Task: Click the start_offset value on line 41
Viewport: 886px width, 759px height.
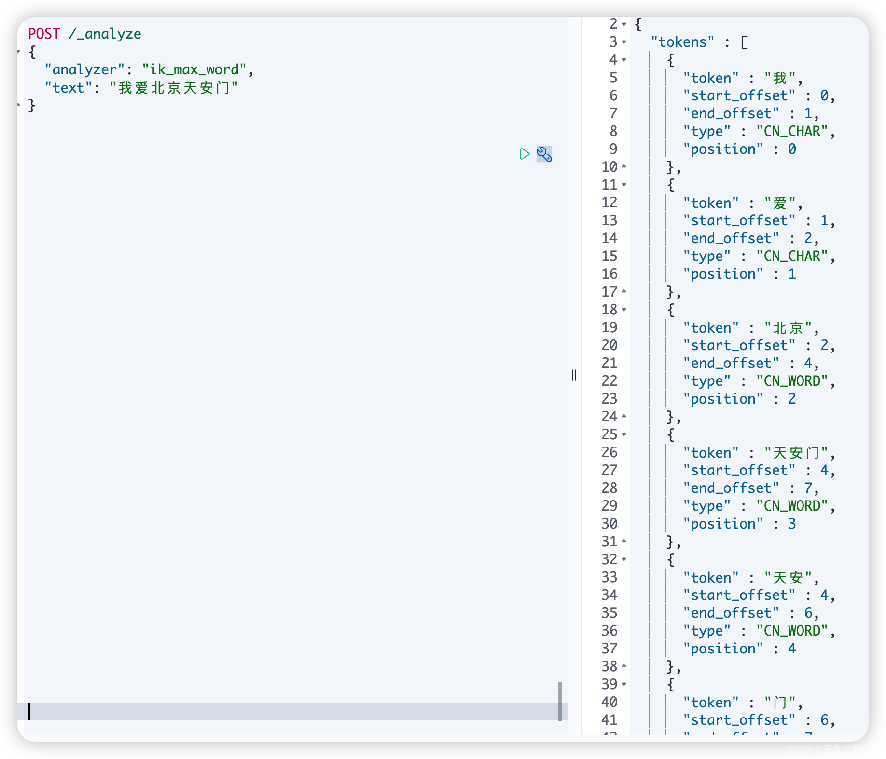Action: [x=824, y=720]
